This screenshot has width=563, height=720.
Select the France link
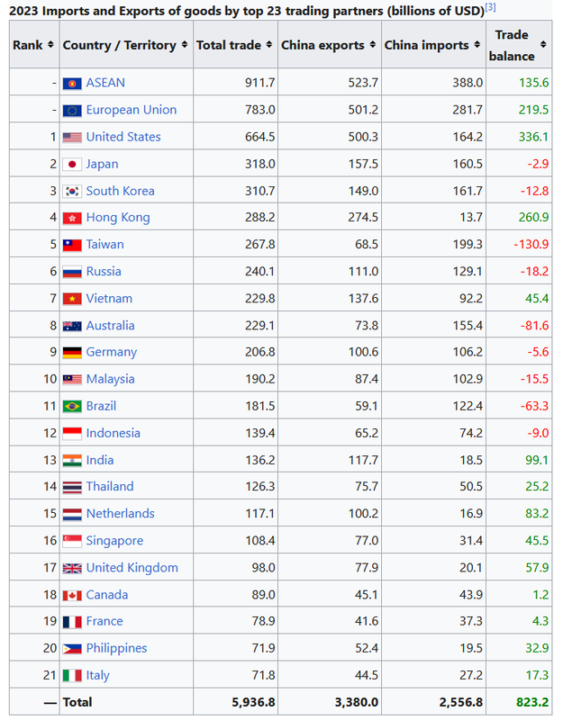[x=104, y=621]
